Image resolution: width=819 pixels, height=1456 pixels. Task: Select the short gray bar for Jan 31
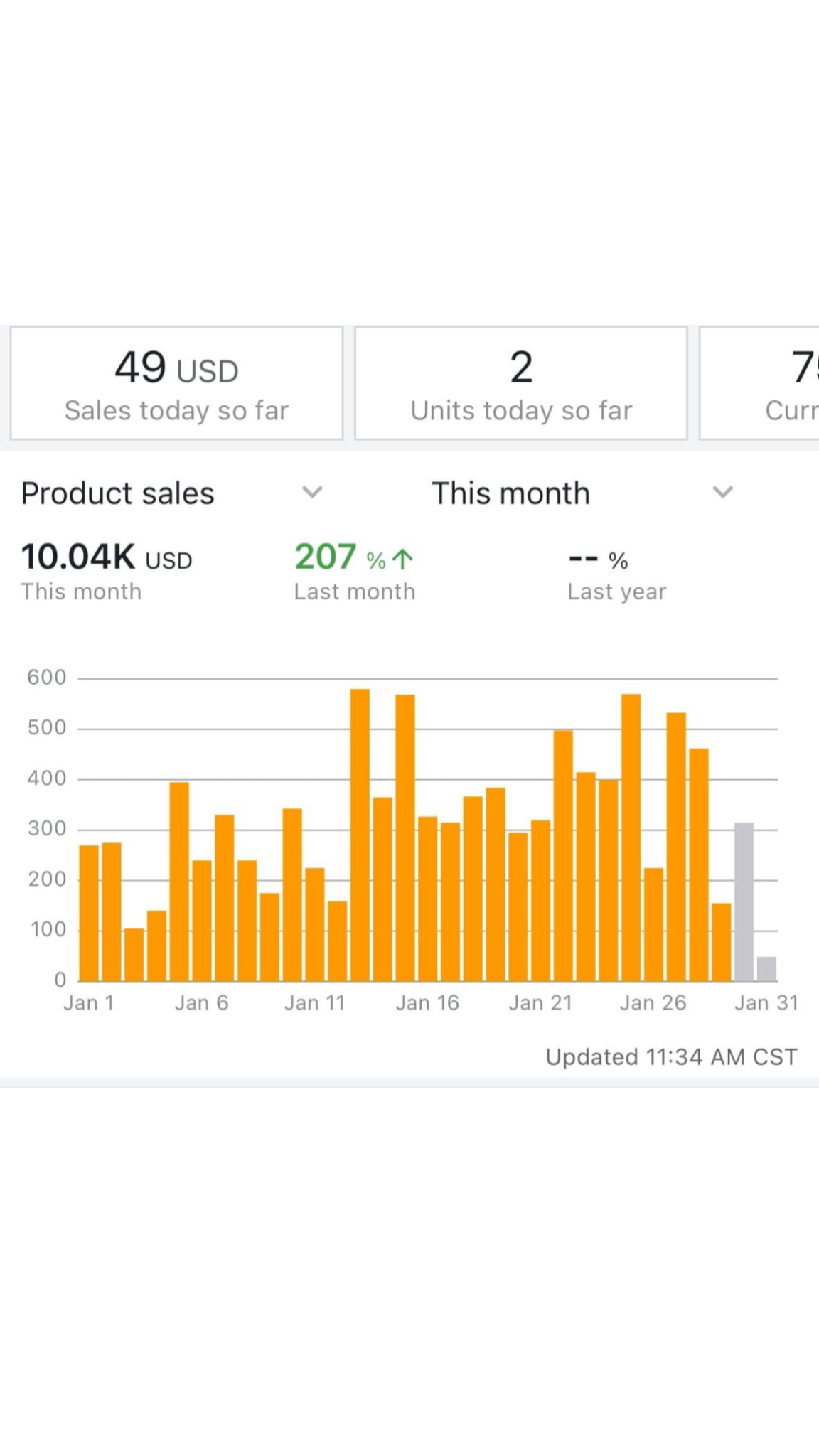click(x=766, y=969)
